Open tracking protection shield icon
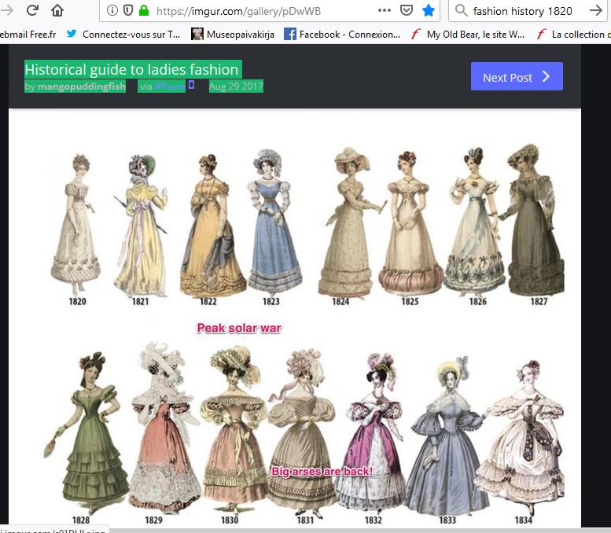This screenshot has height=533, width=611. (x=128, y=10)
